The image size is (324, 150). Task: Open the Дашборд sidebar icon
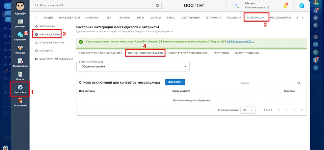(20, 24)
